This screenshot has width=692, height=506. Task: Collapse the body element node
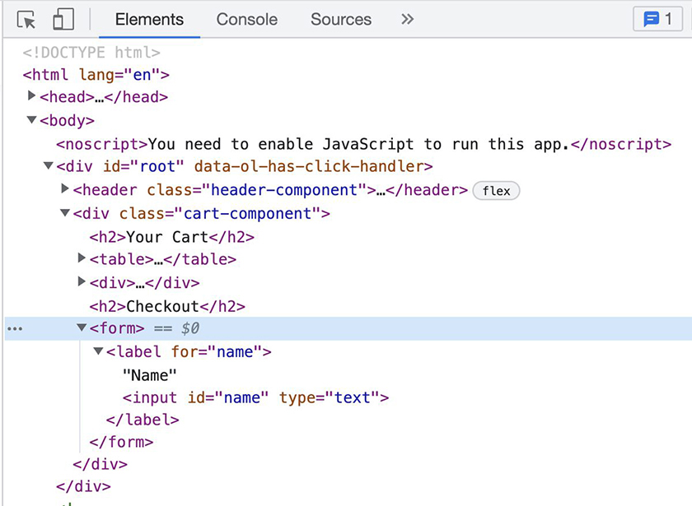(x=32, y=120)
